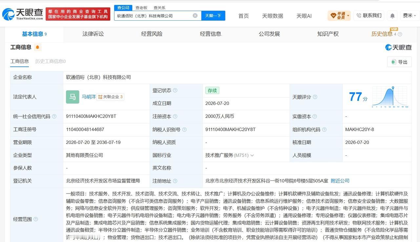Click the 天眼评分 distribution chart
The height and width of the screenshot is (242, 420).
[390, 97]
